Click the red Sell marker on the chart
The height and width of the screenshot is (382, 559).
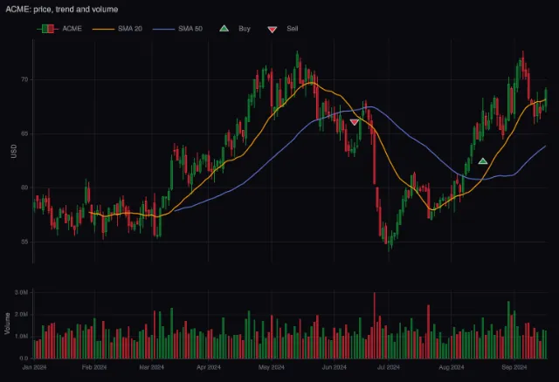pyautogui.click(x=354, y=122)
